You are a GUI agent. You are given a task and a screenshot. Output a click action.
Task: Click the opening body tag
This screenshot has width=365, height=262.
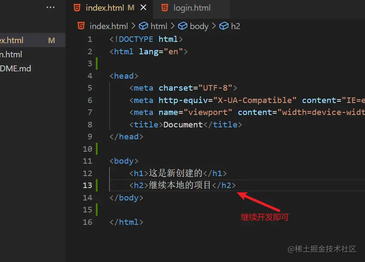click(x=124, y=161)
